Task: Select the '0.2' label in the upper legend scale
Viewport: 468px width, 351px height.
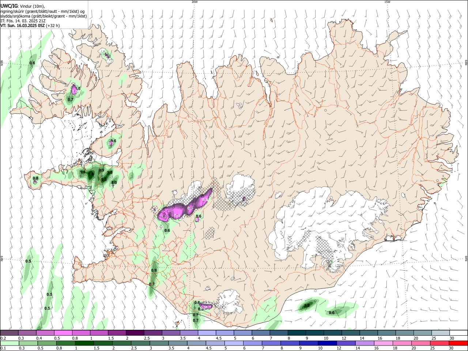Action: click(3, 338)
